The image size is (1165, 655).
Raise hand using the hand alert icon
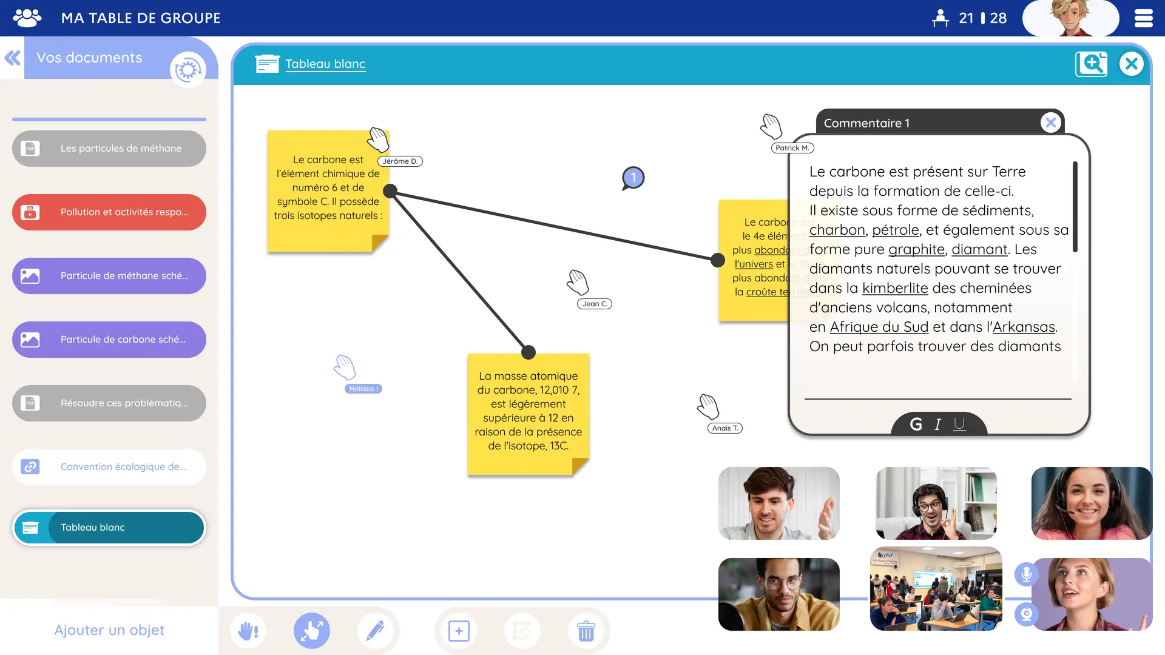(x=248, y=631)
